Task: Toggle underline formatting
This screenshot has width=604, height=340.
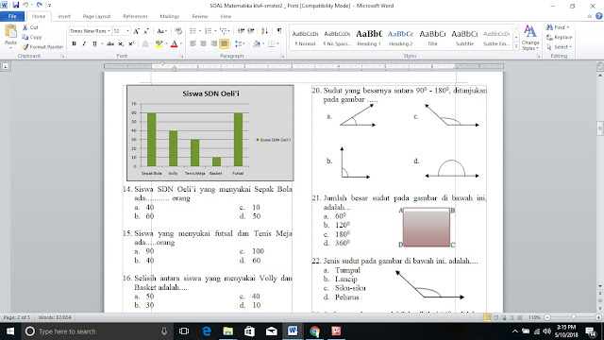Action: coord(94,44)
